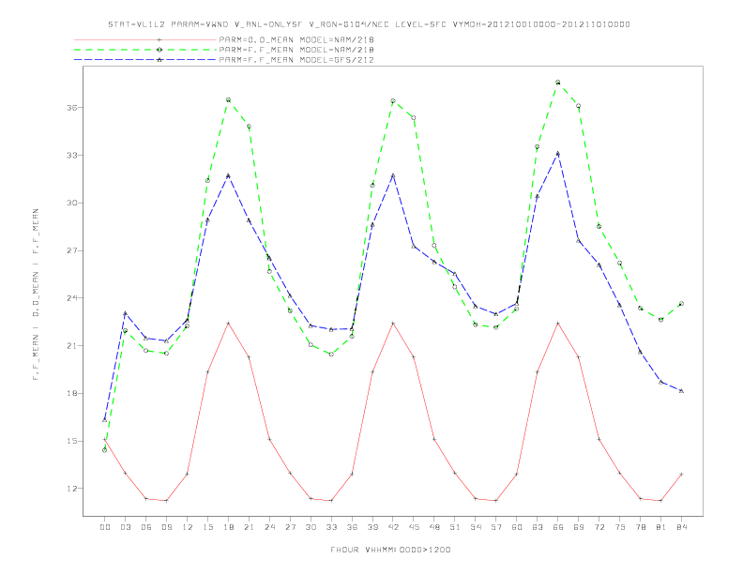The height and width of the screenshot is (574, 743).
Task: Select legend label PARM=F.F_MEAN MODEL=GFS/212
Action: tap(296, 60)
